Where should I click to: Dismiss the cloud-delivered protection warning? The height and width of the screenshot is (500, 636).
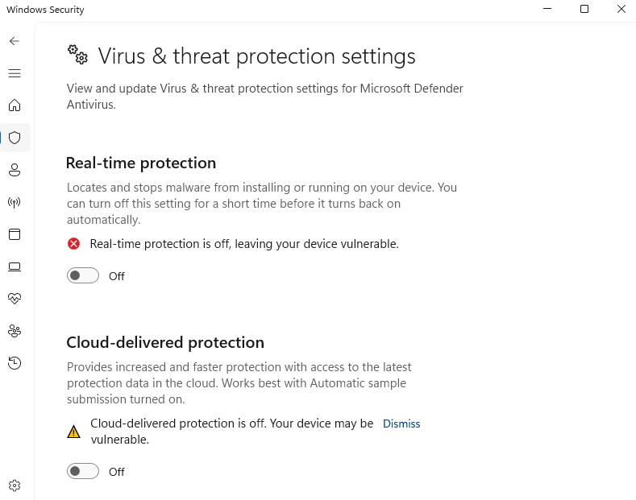point(401,424)
